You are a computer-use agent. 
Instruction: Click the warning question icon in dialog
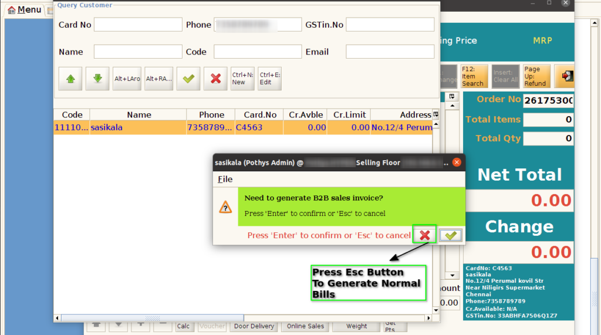[225, 207]
